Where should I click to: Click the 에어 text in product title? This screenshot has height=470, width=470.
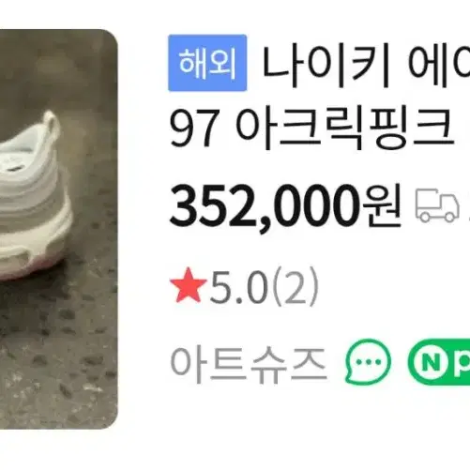(x=439, y=66)
